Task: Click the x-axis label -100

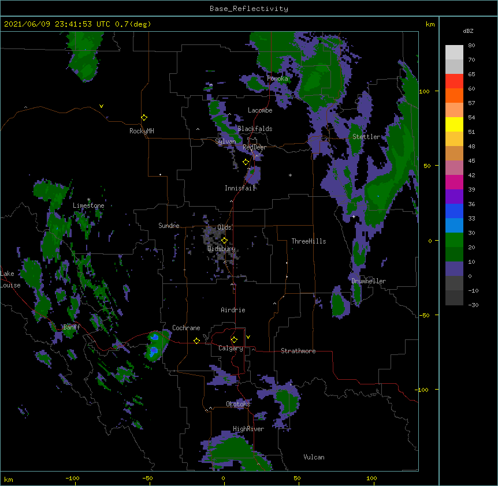Action: (x=72, y=478)
